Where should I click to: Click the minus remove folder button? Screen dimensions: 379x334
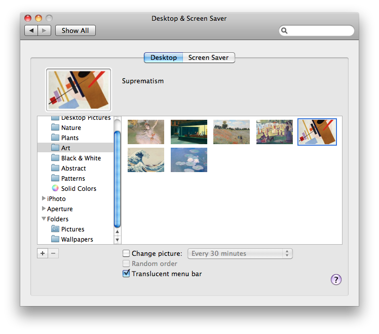[53, 253]
